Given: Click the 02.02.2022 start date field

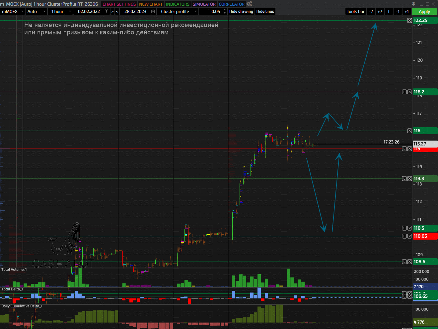Looking at the screenshot, I should [89, 11].
